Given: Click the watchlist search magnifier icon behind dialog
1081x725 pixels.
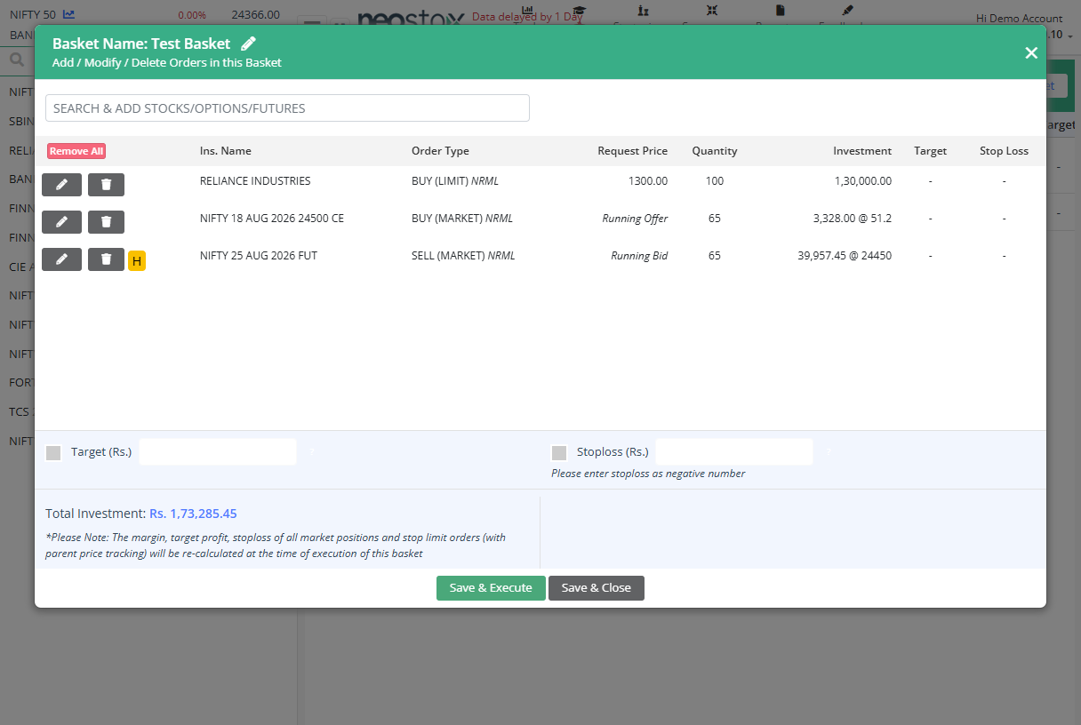Looking at the screenshot, I should pos(16,60).
